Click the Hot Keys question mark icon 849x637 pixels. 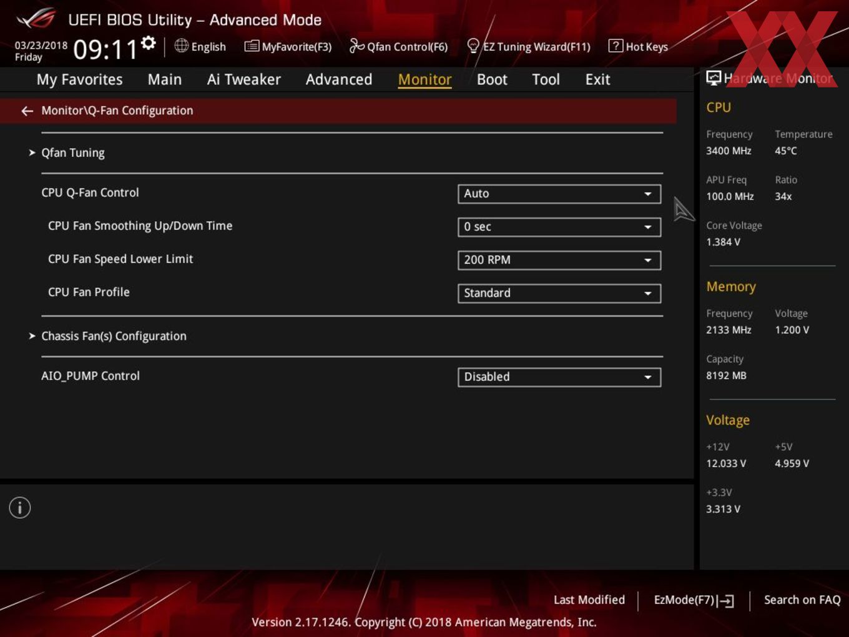coord(616,46)
